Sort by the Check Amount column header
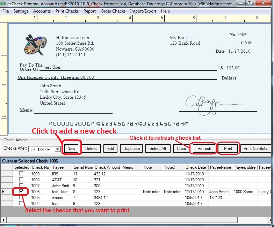Screen dimensions: 274x227 coord(107,167)
